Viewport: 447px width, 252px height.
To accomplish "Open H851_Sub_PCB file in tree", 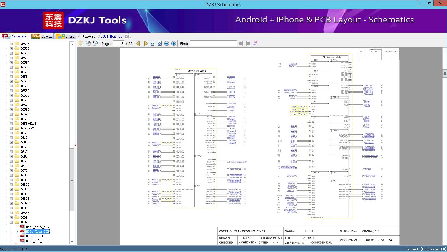I will [36, 236].
